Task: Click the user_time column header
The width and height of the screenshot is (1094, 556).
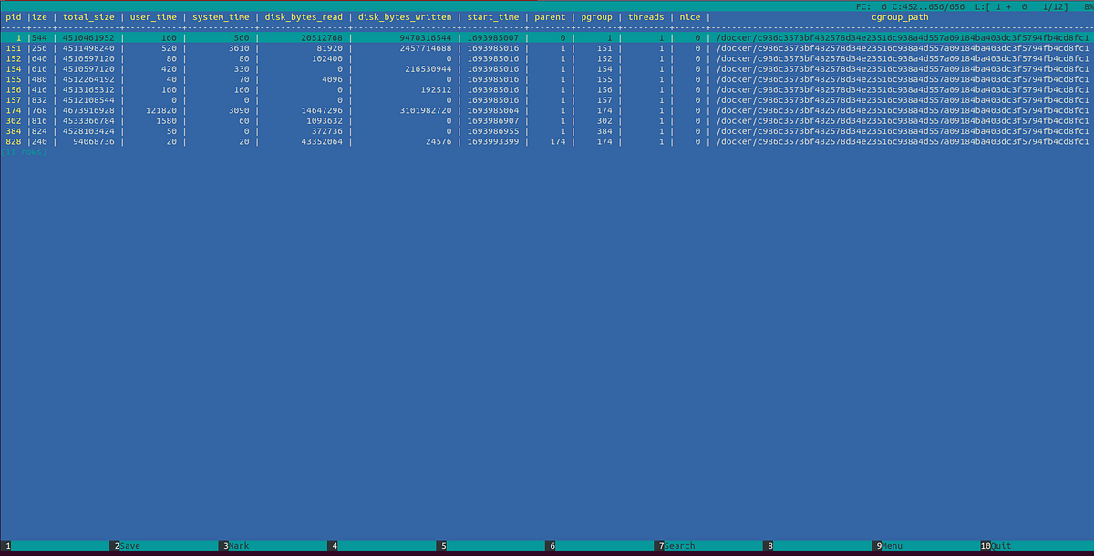Action: point(153,16)
